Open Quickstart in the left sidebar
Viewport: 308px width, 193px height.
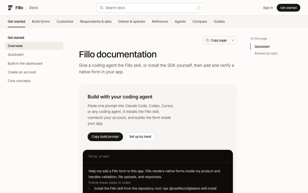click(x=16, y=55)
